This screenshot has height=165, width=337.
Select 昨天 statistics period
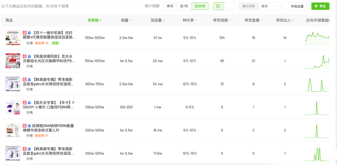170,6
